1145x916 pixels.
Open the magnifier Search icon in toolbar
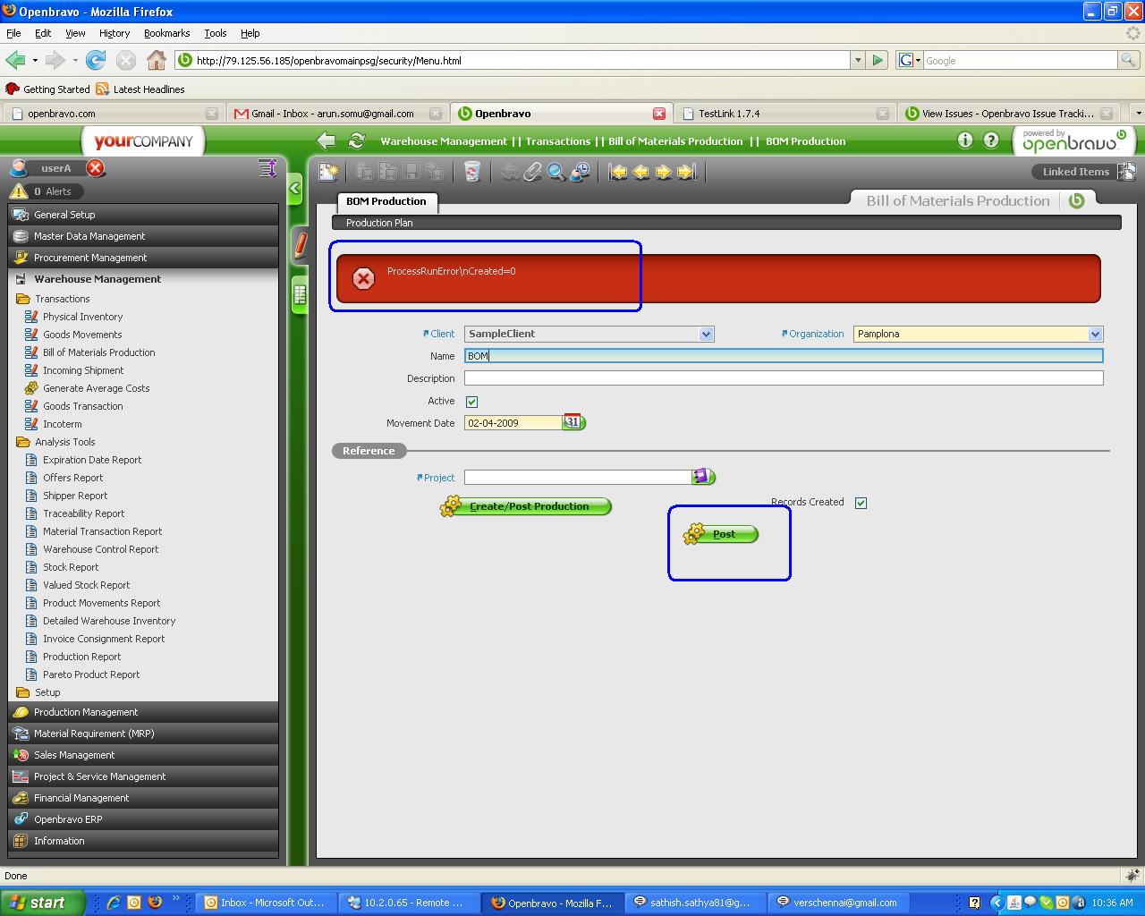(556, 172)
